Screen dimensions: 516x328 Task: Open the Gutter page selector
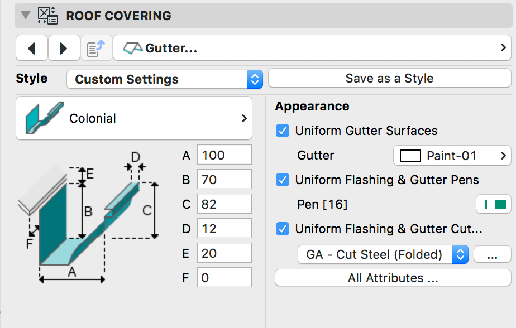point(312,49)
